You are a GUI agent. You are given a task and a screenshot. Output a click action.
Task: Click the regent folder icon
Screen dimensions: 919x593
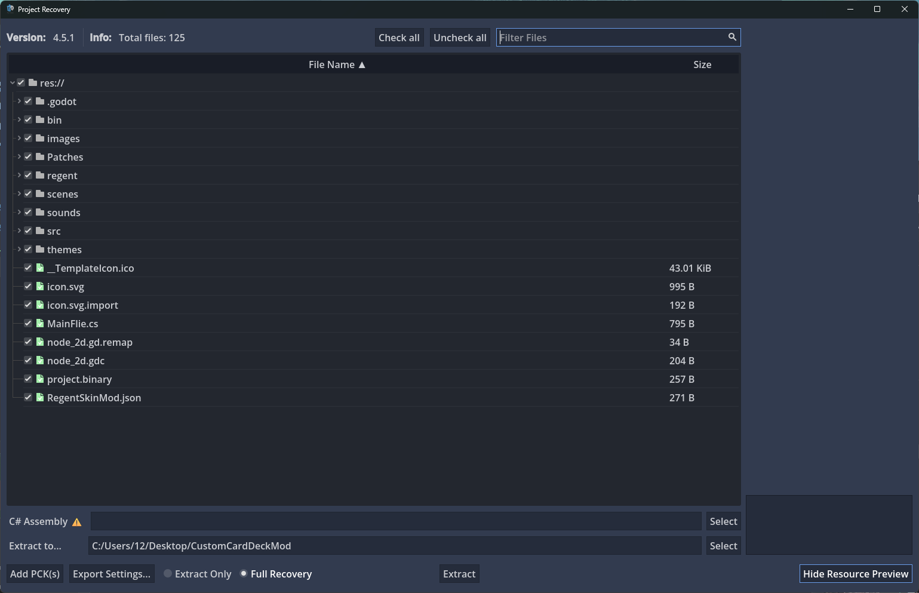(x=40, y=175)
